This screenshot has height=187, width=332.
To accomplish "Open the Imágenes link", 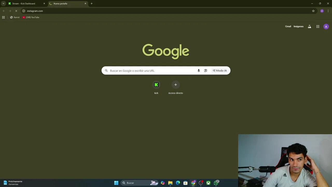I will click(299, 26).
